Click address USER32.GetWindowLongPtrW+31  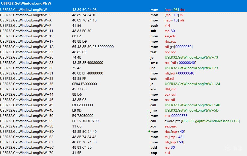27,73
